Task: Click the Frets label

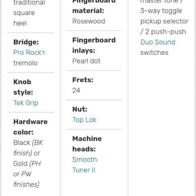Action: [x=83, y=80]
